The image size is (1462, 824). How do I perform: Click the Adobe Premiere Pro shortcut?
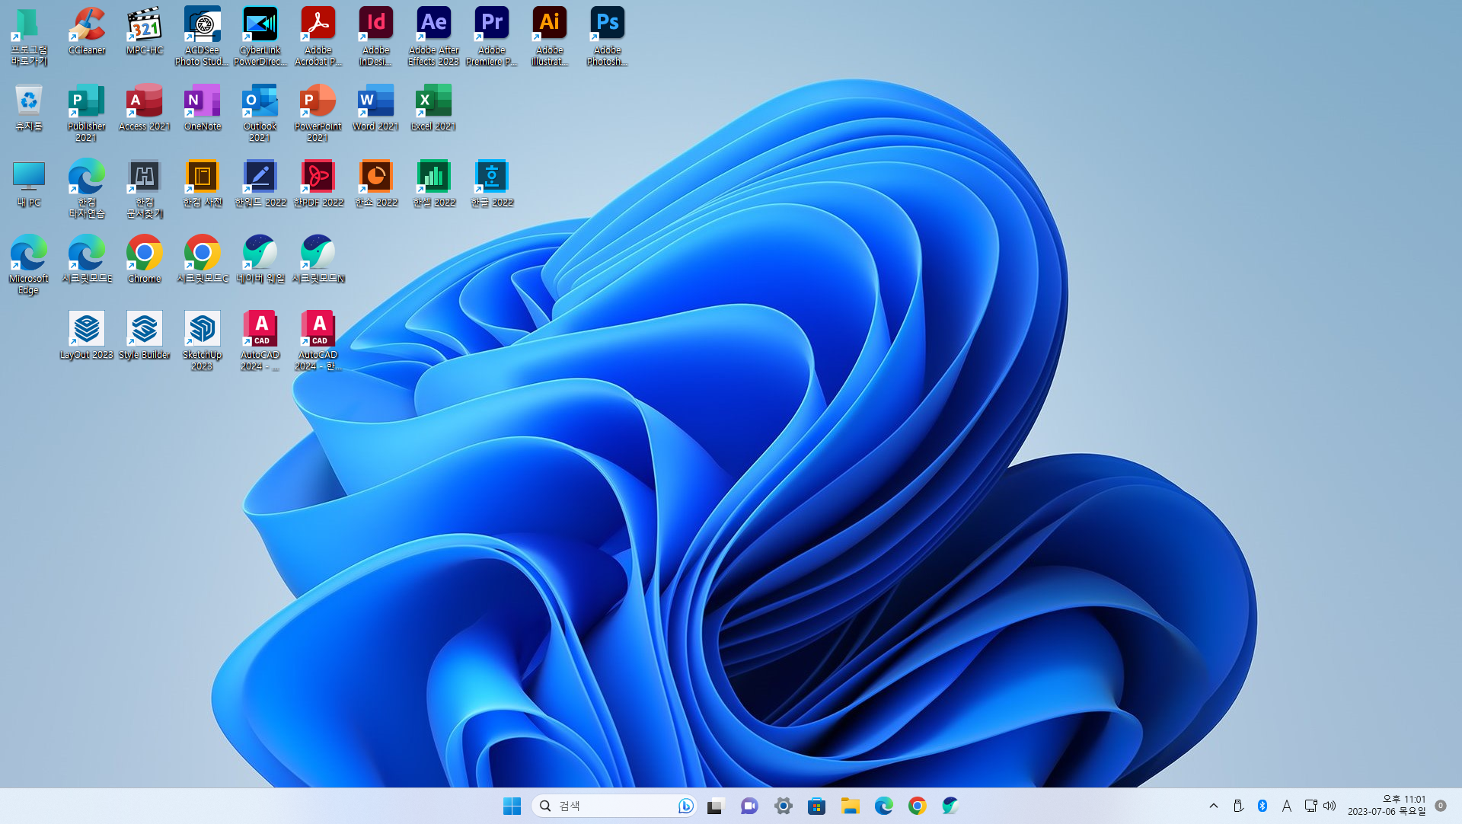(491, 34)
